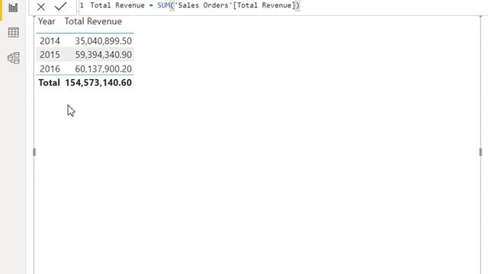Click the Total row label
Viewport: 488px width, 274px height.
click(x=49, y=83)
